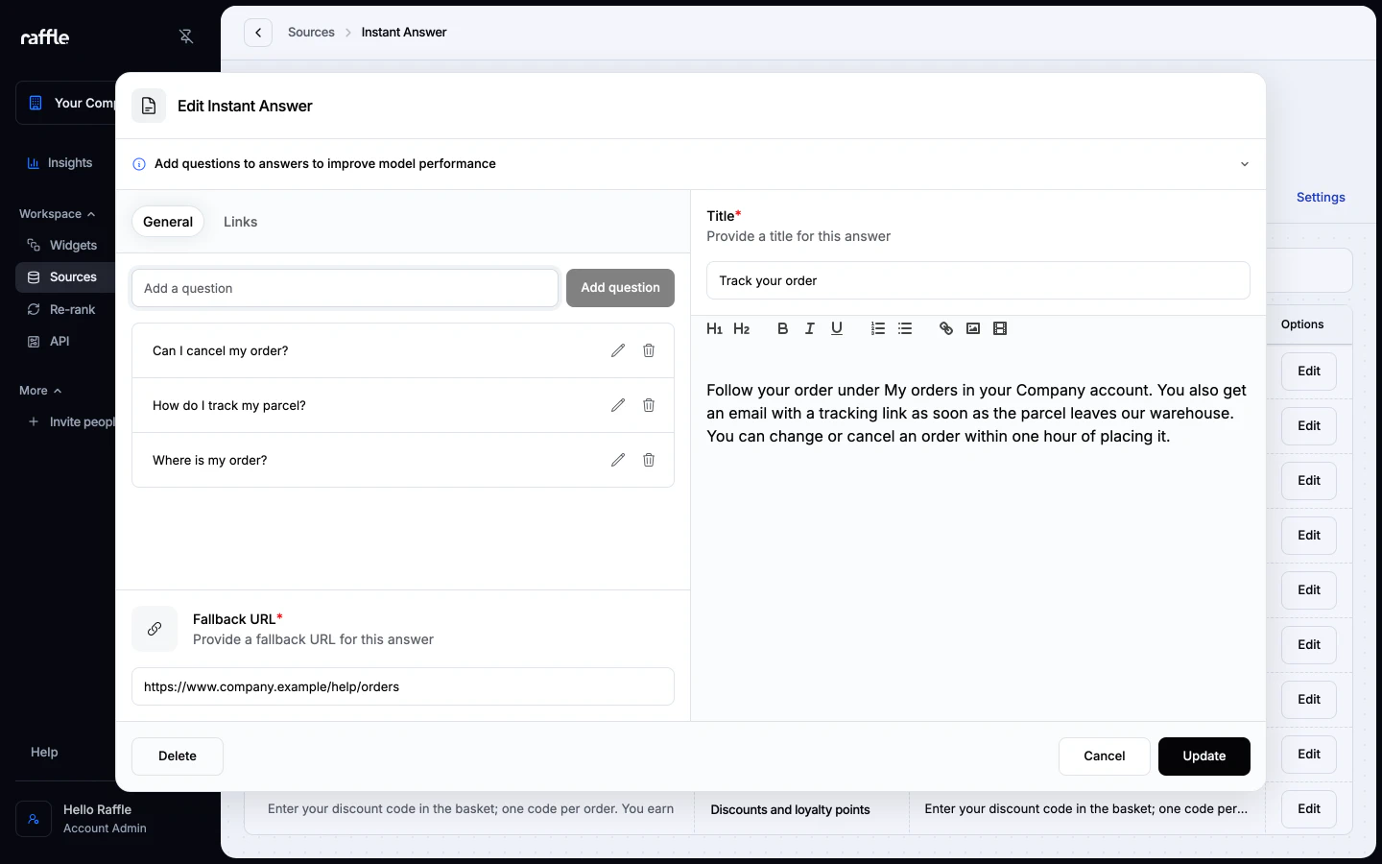Expand the model performance tip banner

point(1245,164)
